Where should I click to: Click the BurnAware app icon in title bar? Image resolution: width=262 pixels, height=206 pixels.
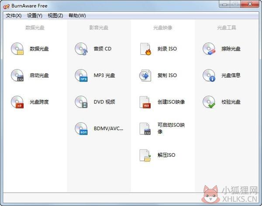pyautogui.click(x=7, y=7)
